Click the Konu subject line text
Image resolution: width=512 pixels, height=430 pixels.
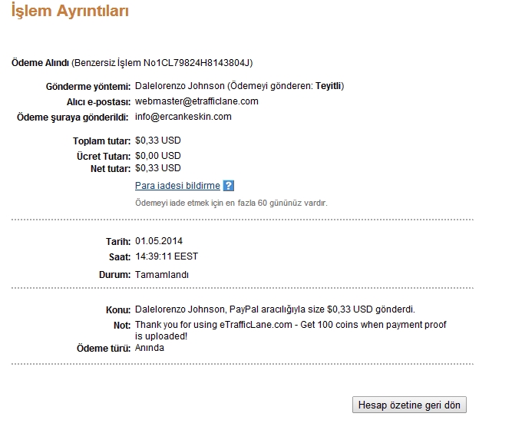(x=275, y=309)
